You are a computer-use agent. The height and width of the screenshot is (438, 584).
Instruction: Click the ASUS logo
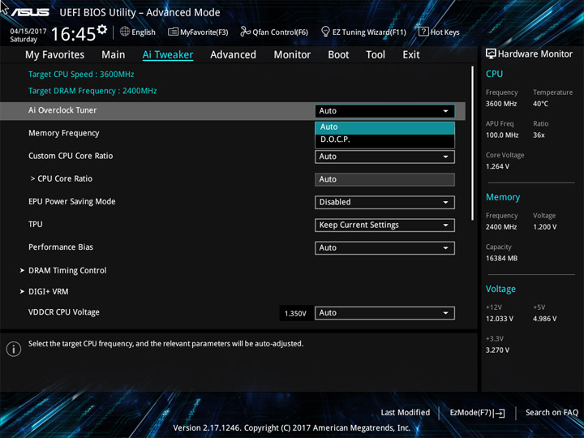pyautogui.click(x=30, y=12)
